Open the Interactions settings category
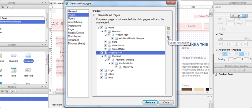Image resolution: width=252 pixels, height=108 pixels. (75, 26)
